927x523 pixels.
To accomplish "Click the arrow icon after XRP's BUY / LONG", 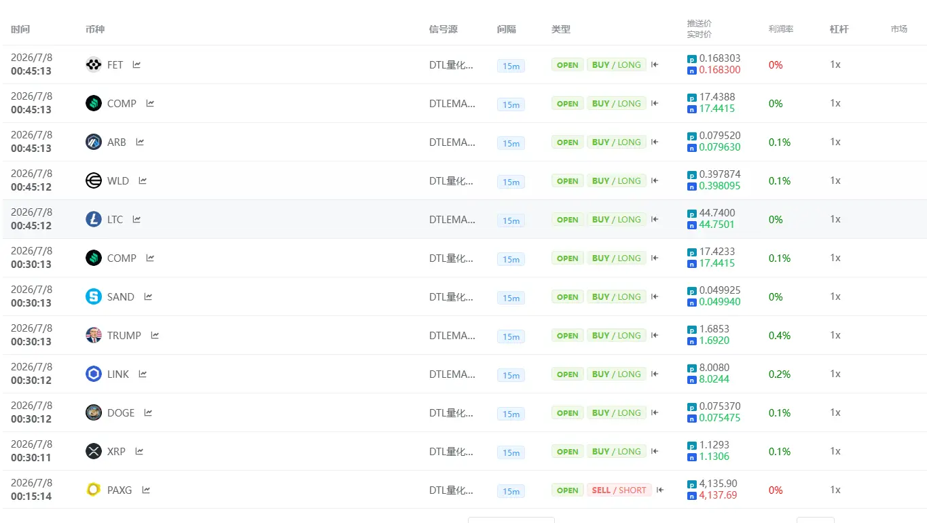I will [x=655, y=452].
